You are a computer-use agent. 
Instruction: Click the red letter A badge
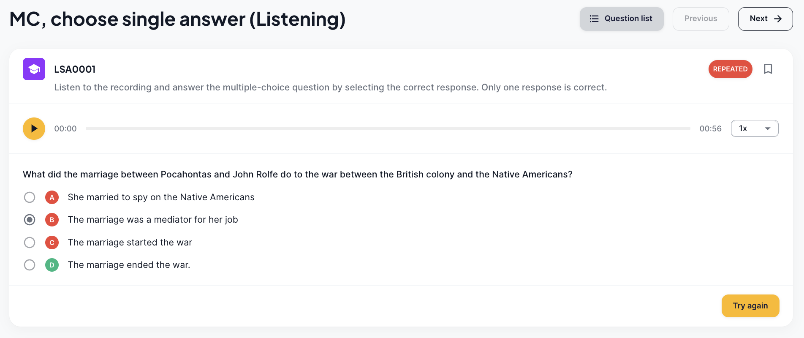pyautogui.click(x=52, y=197)
